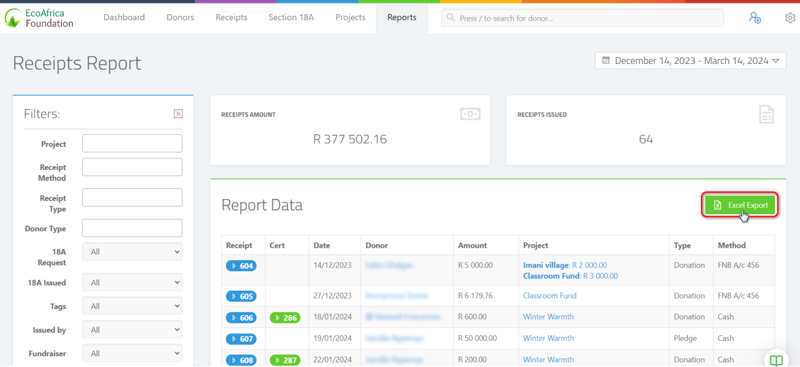The image size is (800, 367).
Task: Open the Section 18A tab
Action: 291,17
